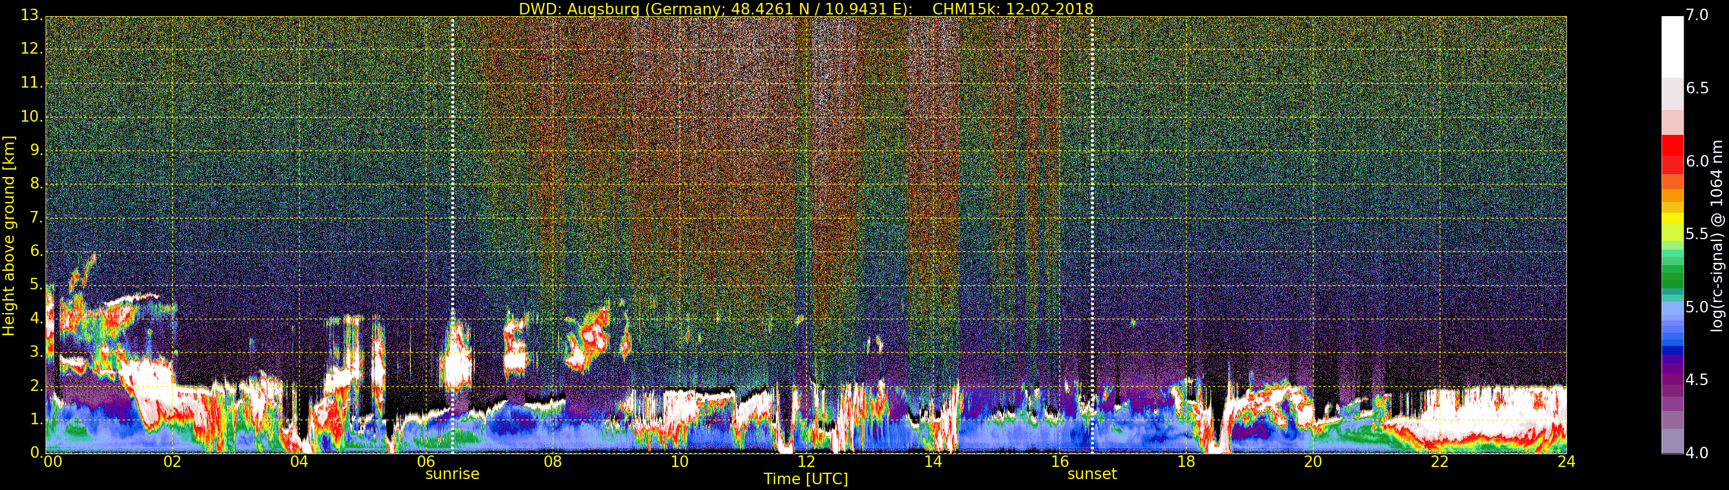
Task: Select the 12 hour tick on time axis
Action: coord(806,462)
